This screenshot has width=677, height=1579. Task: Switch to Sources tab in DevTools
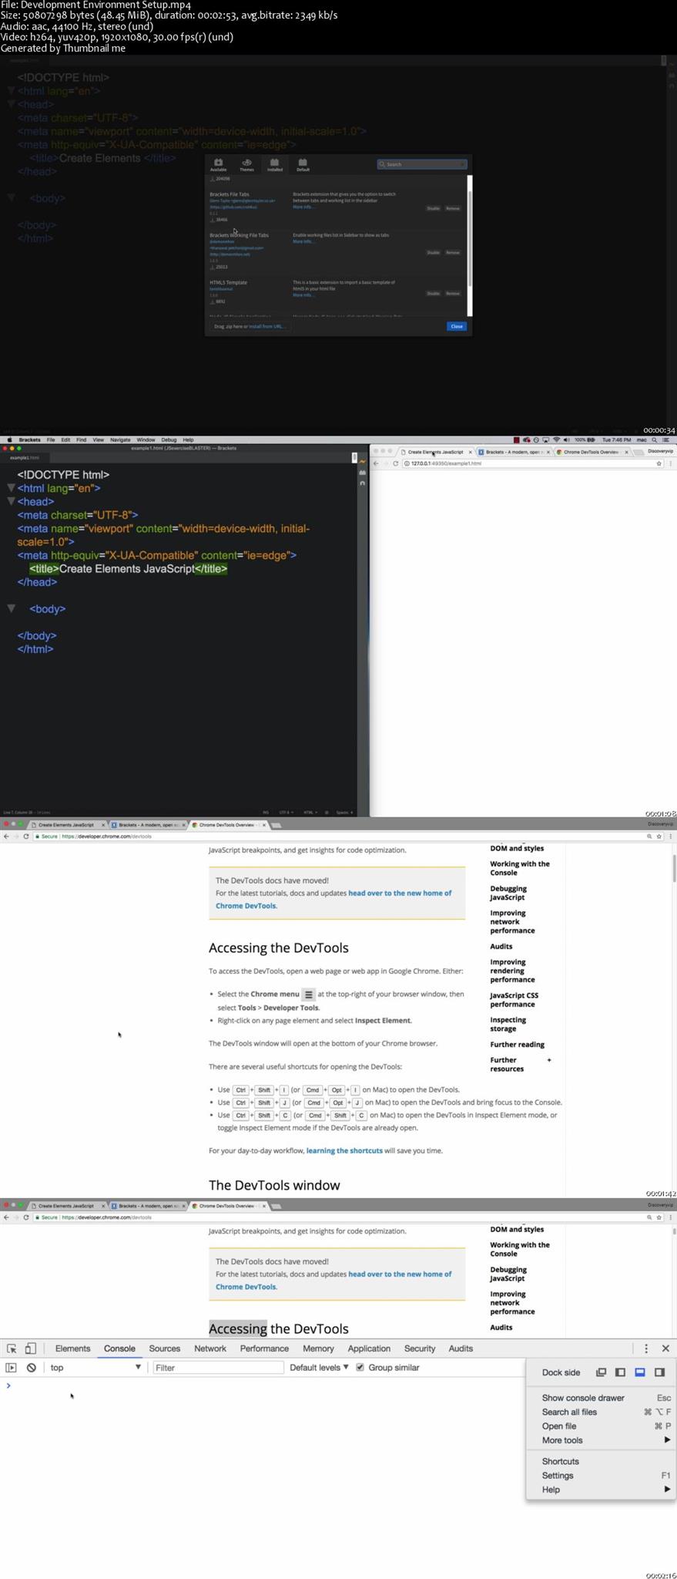click(x=164, y=1348)
